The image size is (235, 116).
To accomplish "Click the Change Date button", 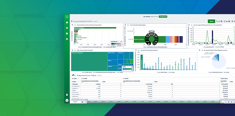I will click(163, 17).
